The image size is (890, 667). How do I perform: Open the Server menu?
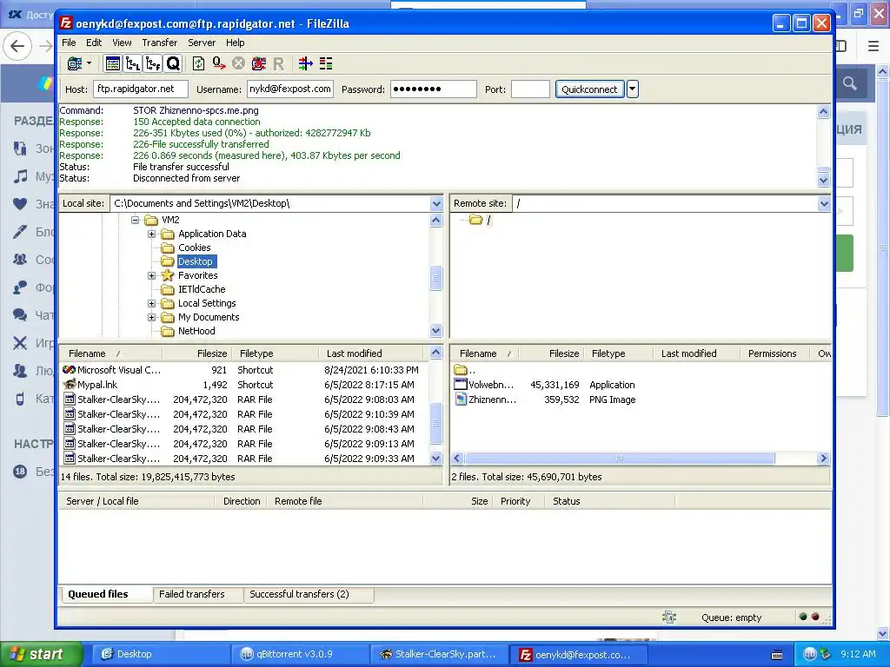[x=202, y=43]
